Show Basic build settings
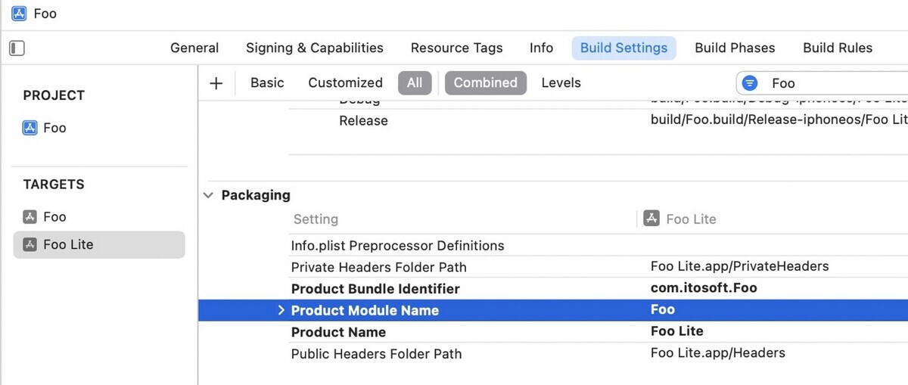The height and width of the screenshot is (385, 908). tap(267, 83)
